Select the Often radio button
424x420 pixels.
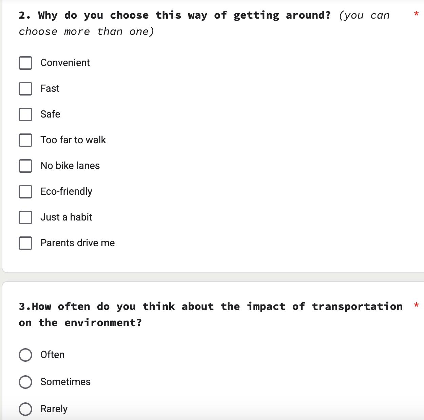tap(25, 355)
